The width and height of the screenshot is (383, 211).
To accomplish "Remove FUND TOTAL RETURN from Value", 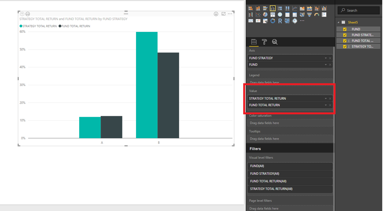I will 330,105.
